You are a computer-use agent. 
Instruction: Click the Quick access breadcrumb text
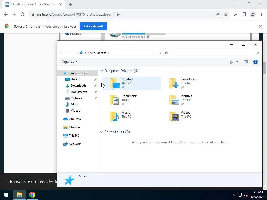pos(97,53)
